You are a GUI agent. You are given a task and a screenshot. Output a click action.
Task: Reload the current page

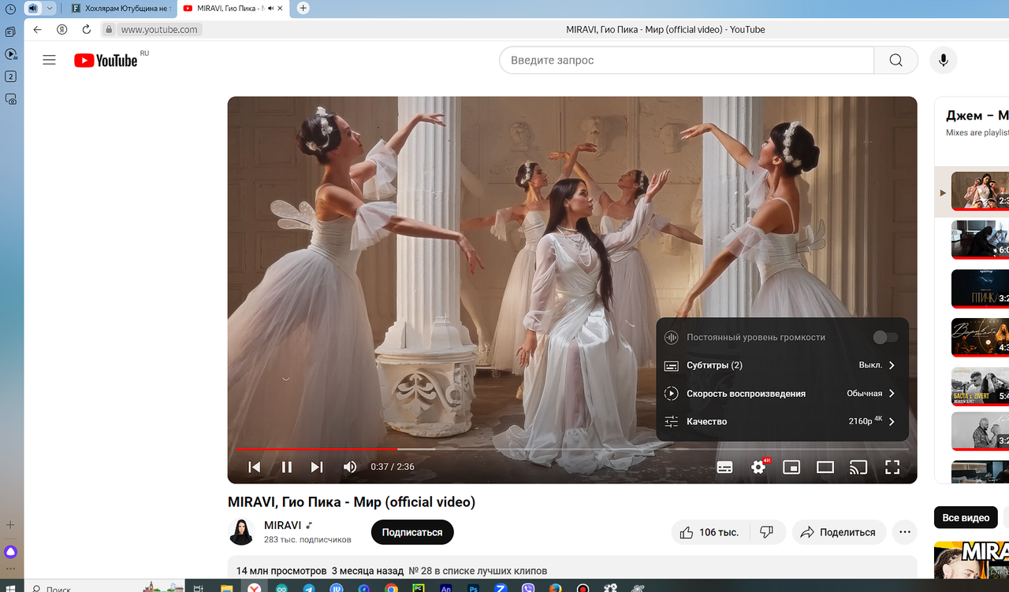[x=87, y=29]
